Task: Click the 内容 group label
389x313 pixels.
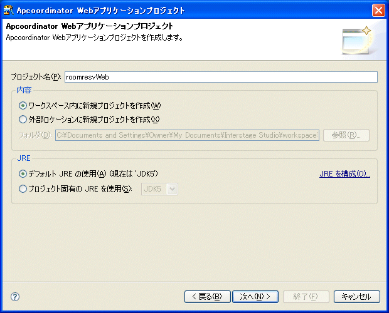Action: pos(24,90)
